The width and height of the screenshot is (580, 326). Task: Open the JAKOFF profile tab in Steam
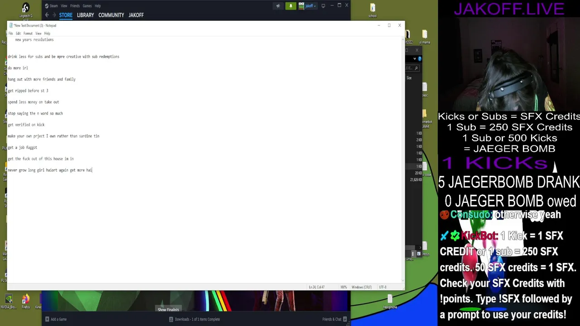136,15
